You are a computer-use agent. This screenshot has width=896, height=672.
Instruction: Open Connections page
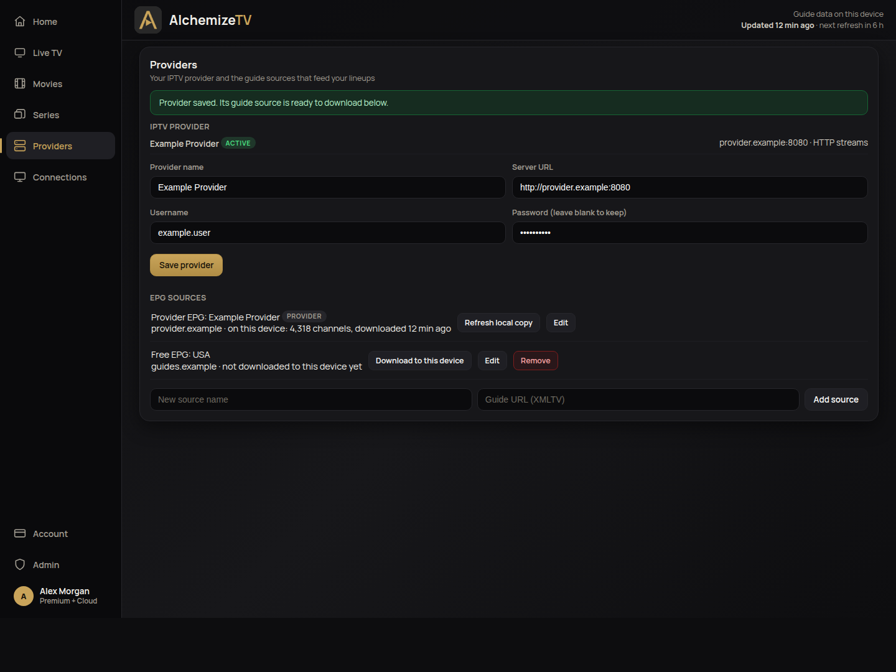click(60, 177)
